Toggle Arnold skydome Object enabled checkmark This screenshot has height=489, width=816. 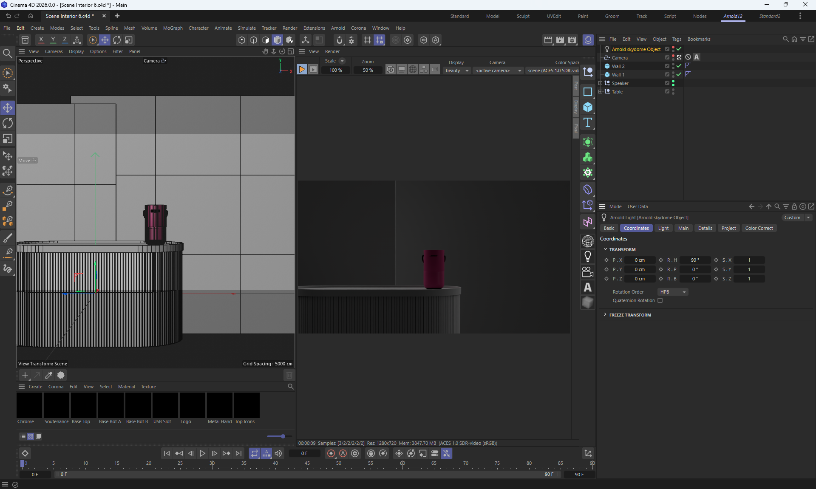coord(679,49)
